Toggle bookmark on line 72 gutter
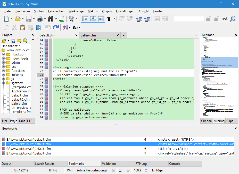 [46, 71]
